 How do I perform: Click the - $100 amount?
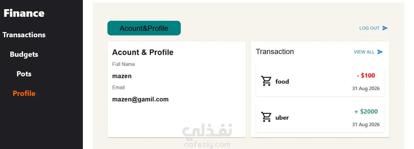point(366,75)
